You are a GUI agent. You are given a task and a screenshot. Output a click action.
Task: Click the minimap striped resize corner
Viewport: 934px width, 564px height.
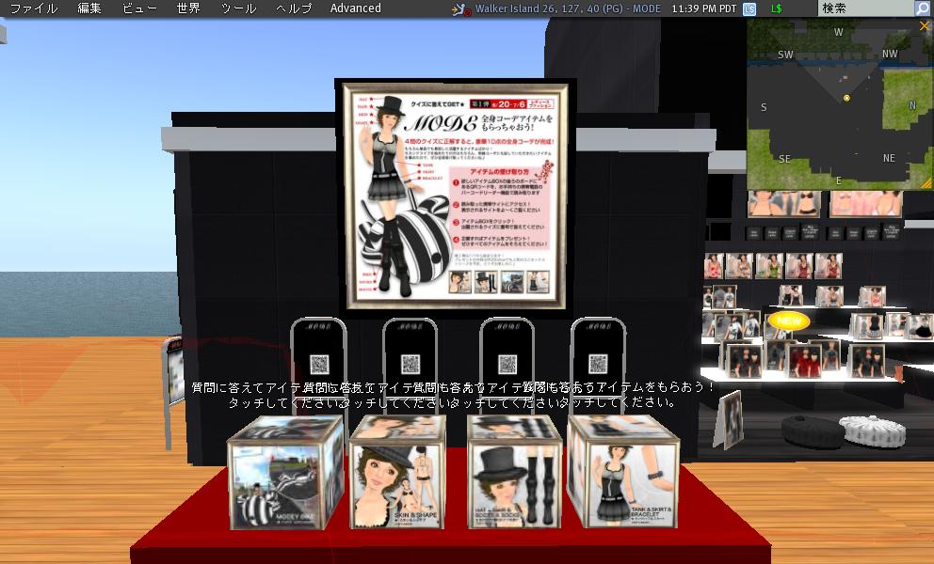(x=926, y=184)
